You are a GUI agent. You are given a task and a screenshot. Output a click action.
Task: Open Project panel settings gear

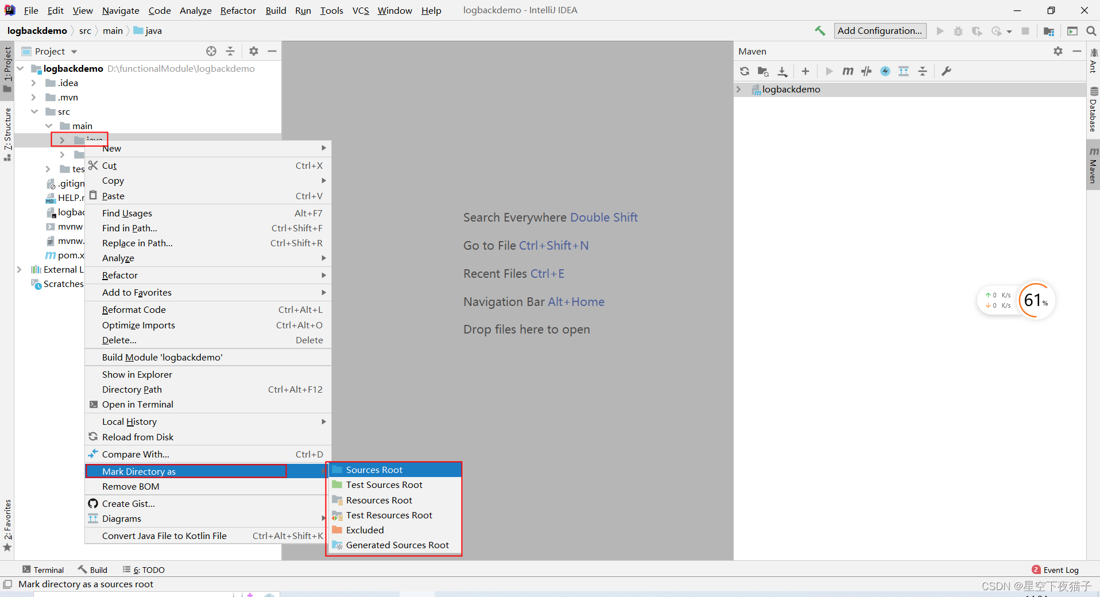click(254, 51)
